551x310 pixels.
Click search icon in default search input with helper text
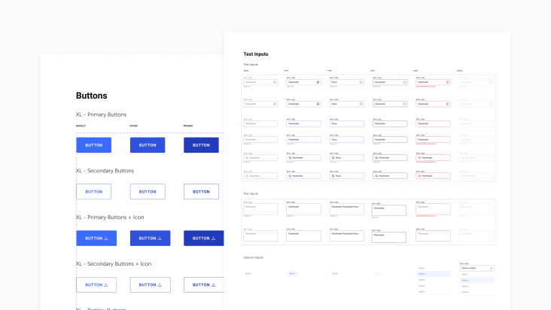pos(247,157)
